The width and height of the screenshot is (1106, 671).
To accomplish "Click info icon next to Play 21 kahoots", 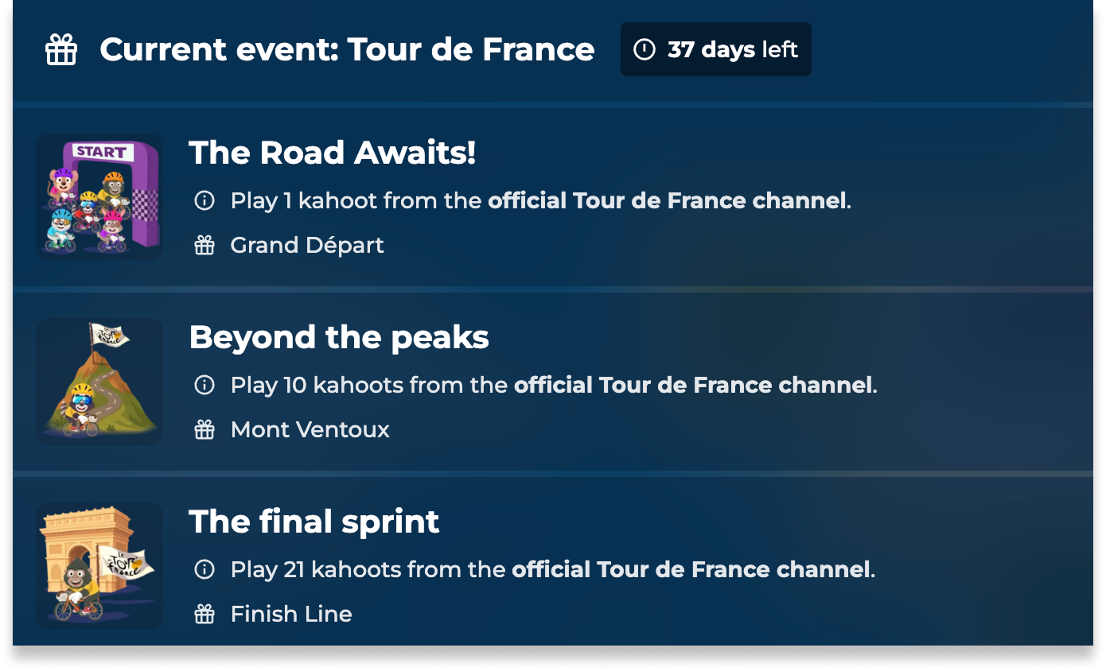I will click(204, 569).
